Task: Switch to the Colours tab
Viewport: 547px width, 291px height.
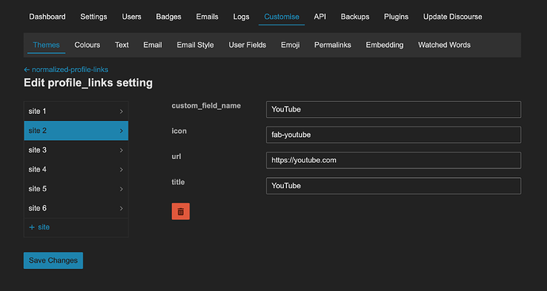Action: coord(87,45)
